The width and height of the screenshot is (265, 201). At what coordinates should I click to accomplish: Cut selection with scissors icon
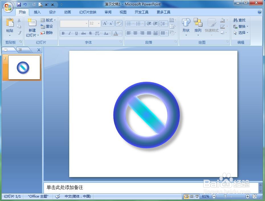point(19,20)
